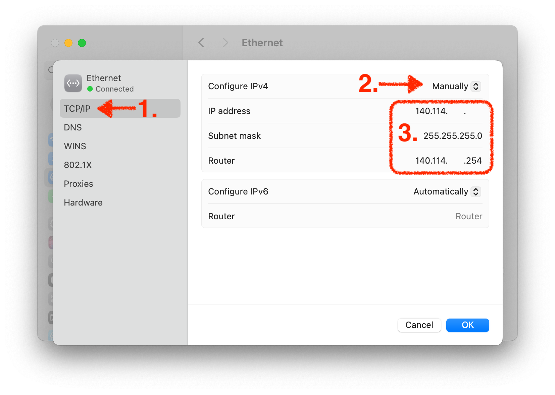Viewport: 555px width, 395px height.
Task: Click the yellow minimize window button
Action: (68, 43)
